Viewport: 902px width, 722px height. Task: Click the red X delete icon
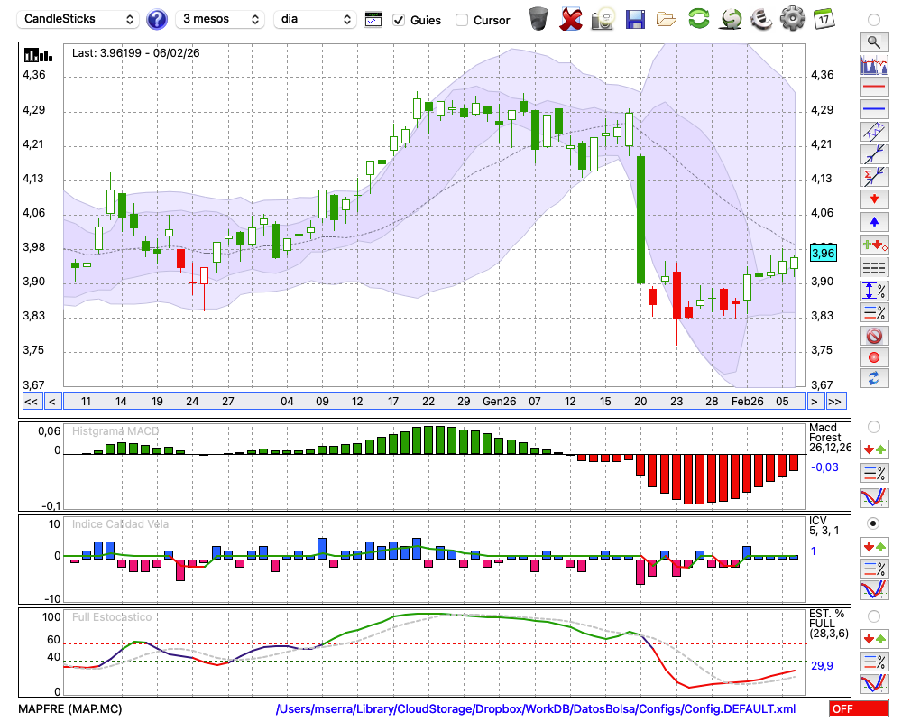coord(571,19)
